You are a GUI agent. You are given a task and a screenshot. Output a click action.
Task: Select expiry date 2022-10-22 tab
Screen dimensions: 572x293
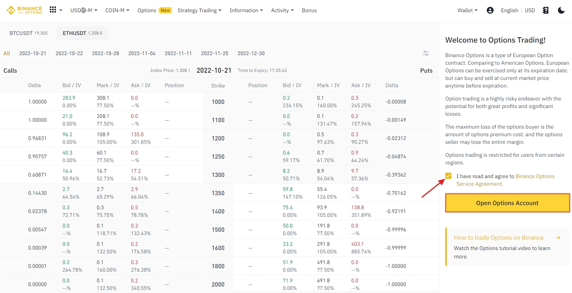pyautogui.click(x=69, y=53)
